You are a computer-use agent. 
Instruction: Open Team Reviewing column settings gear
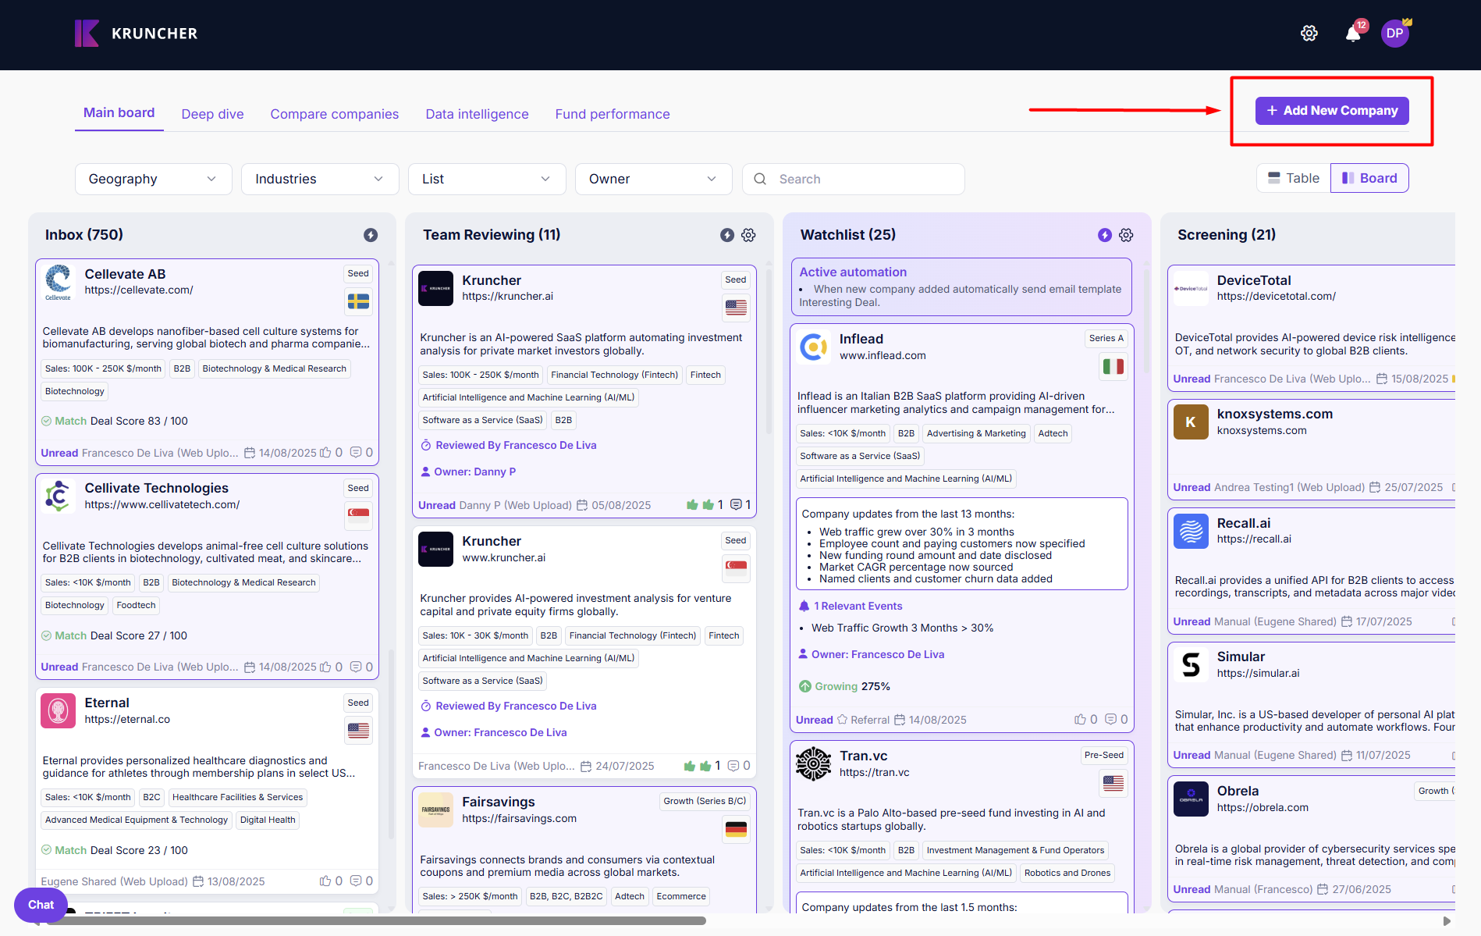click(x=748, y=235)
